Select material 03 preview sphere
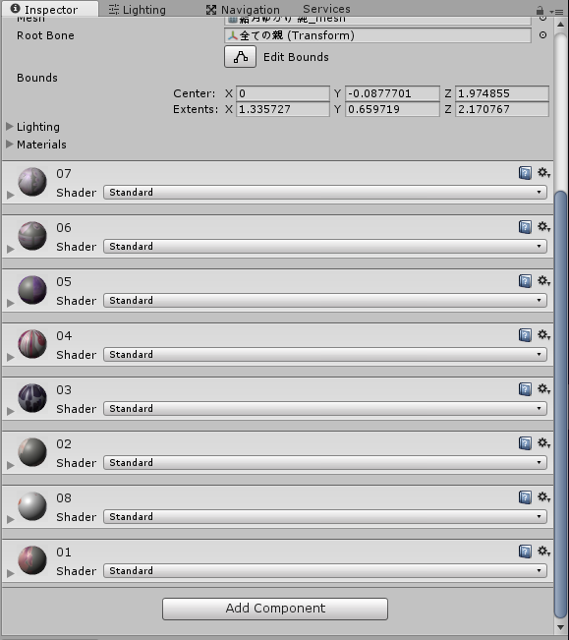The image size is (569, 640). pyautogui.click(x=32, y=398)
